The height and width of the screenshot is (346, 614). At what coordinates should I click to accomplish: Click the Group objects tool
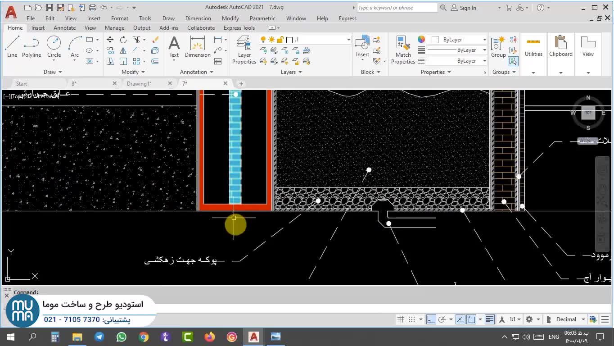498,47
